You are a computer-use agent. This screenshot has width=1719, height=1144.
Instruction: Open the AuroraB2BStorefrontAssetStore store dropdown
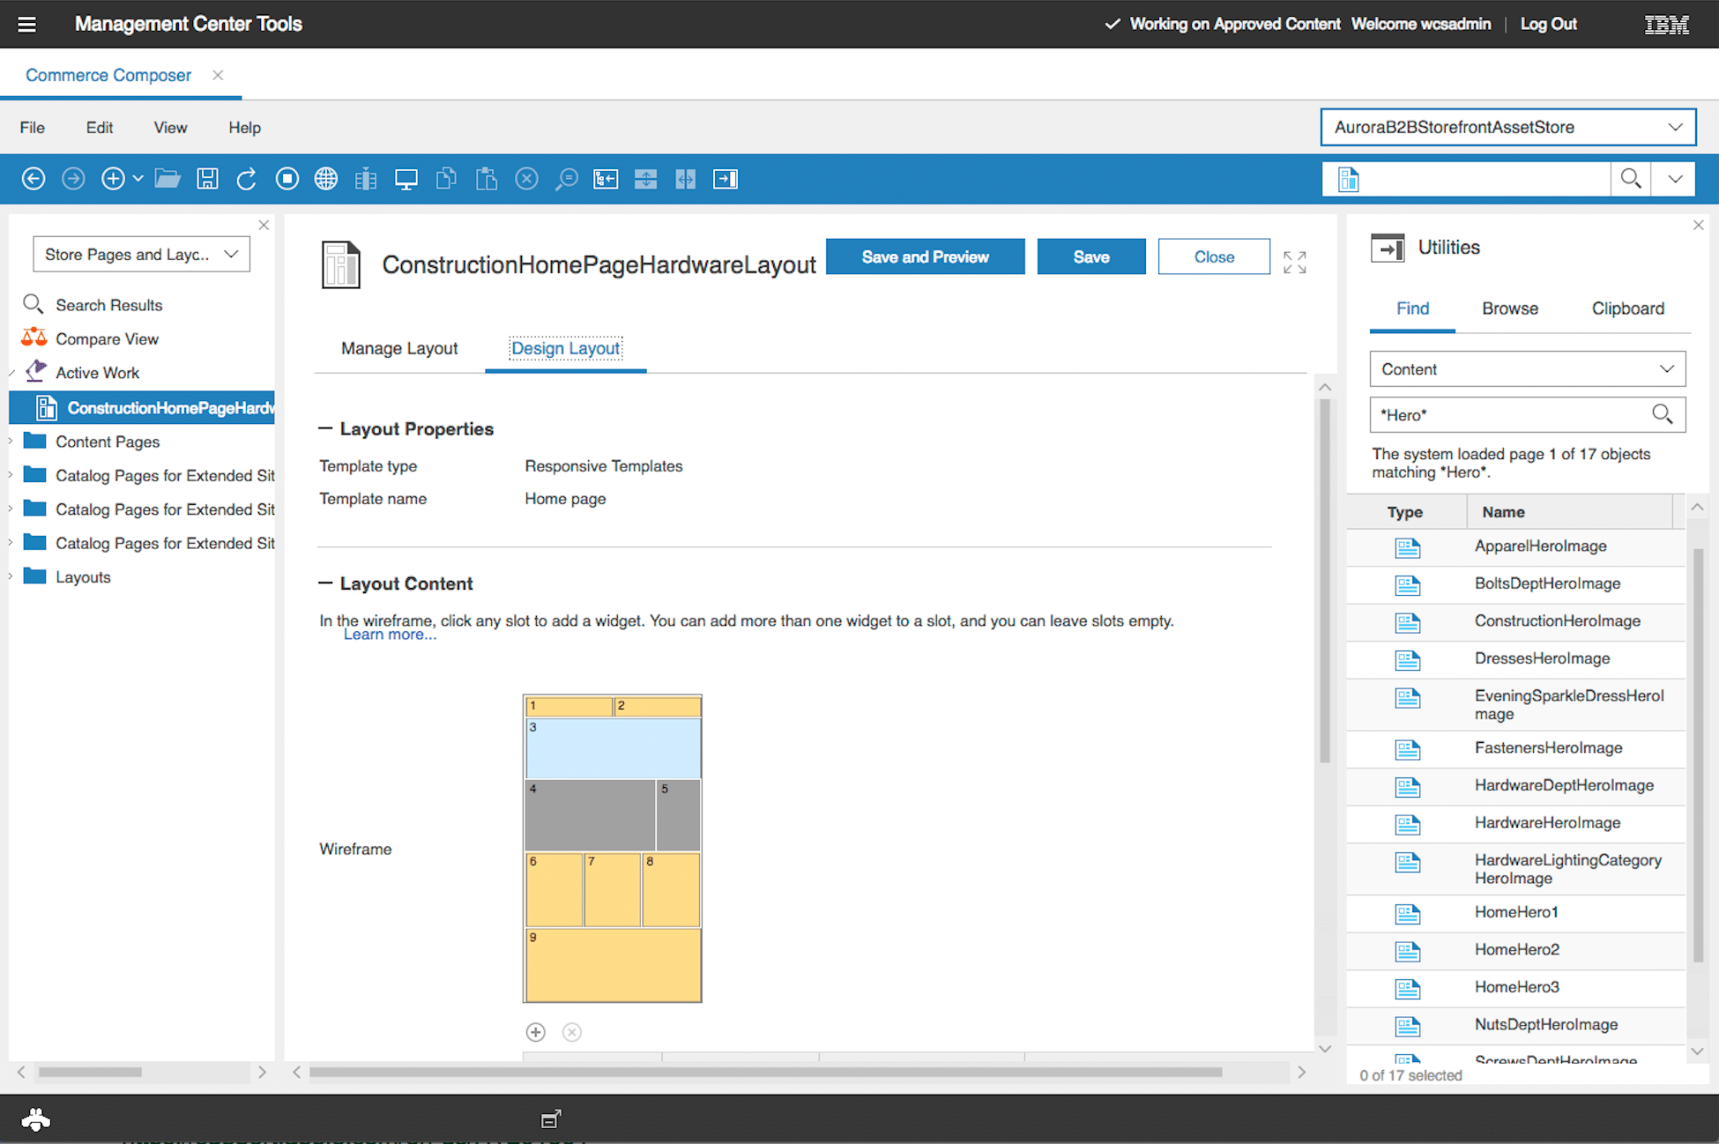click(x=1507, y=127)
